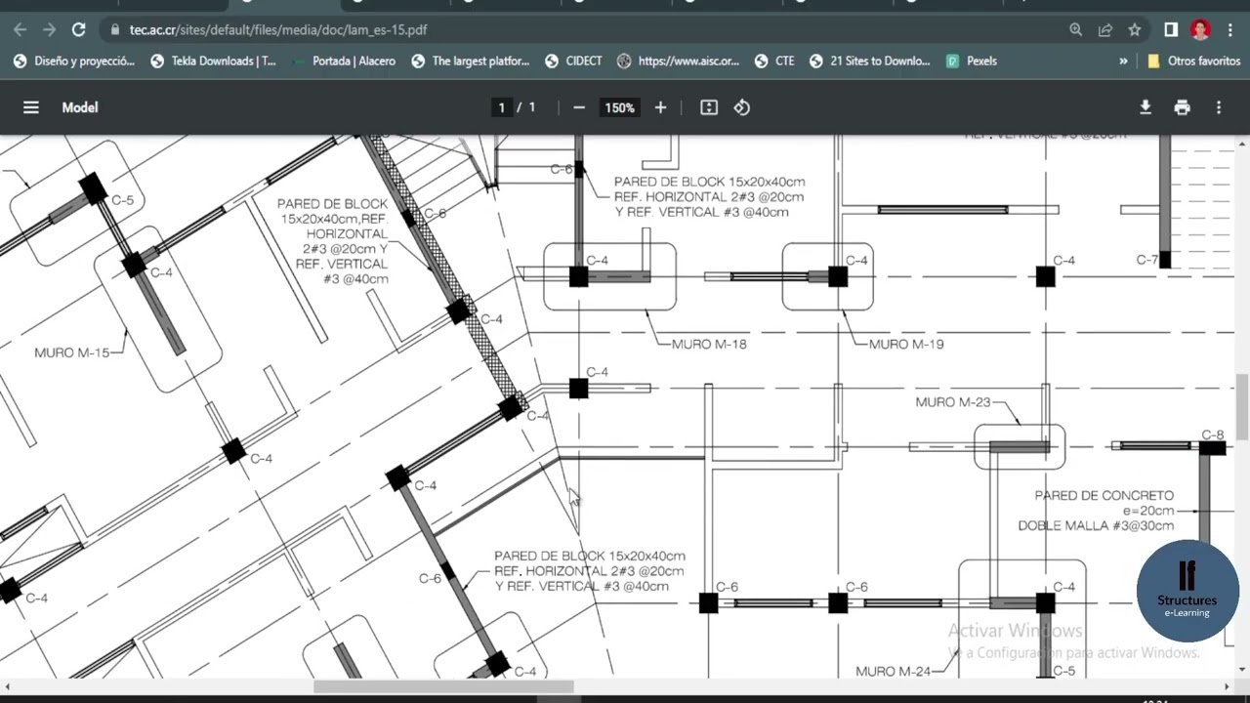
Task: Select the PDF page number field
Action: pyautogui.click(x=502, y=107)
